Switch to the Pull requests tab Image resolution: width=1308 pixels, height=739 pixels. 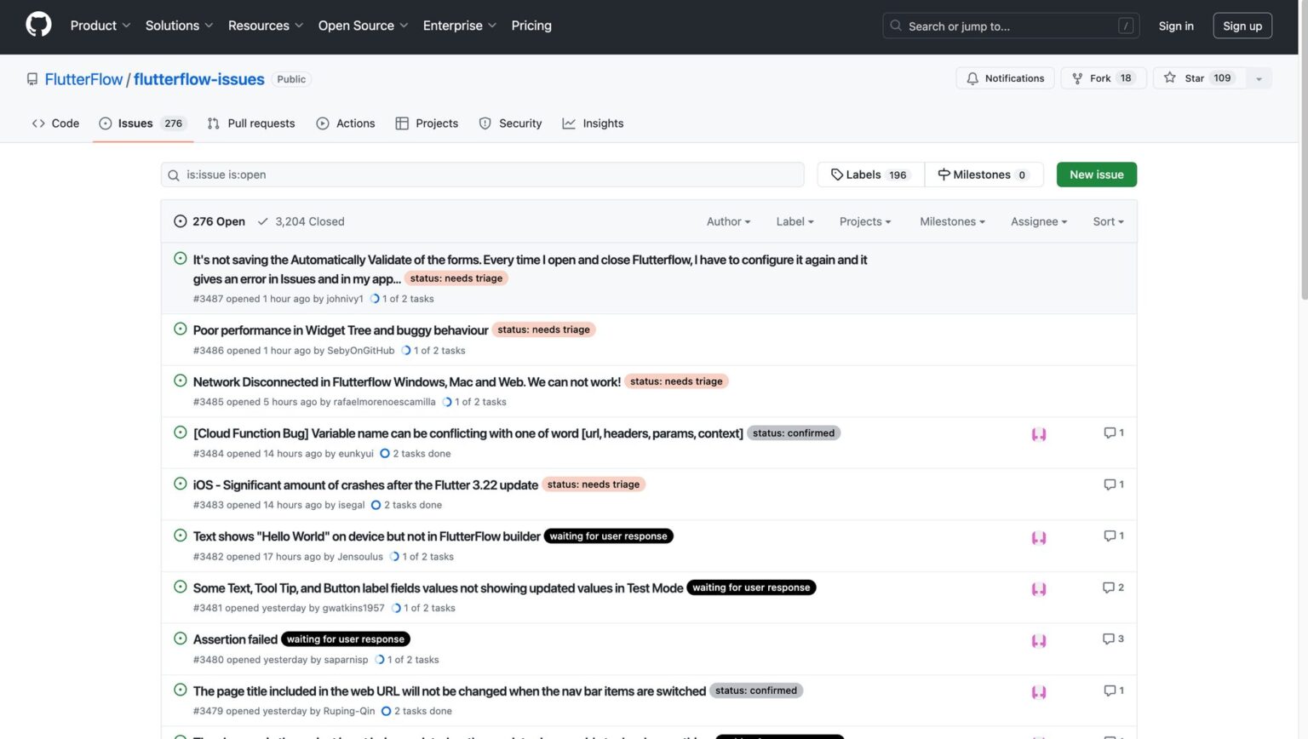pyautogui.click(x=251, y=123)
